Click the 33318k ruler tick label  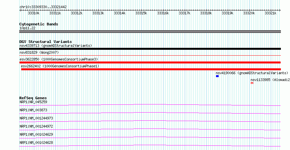(206, 13)
